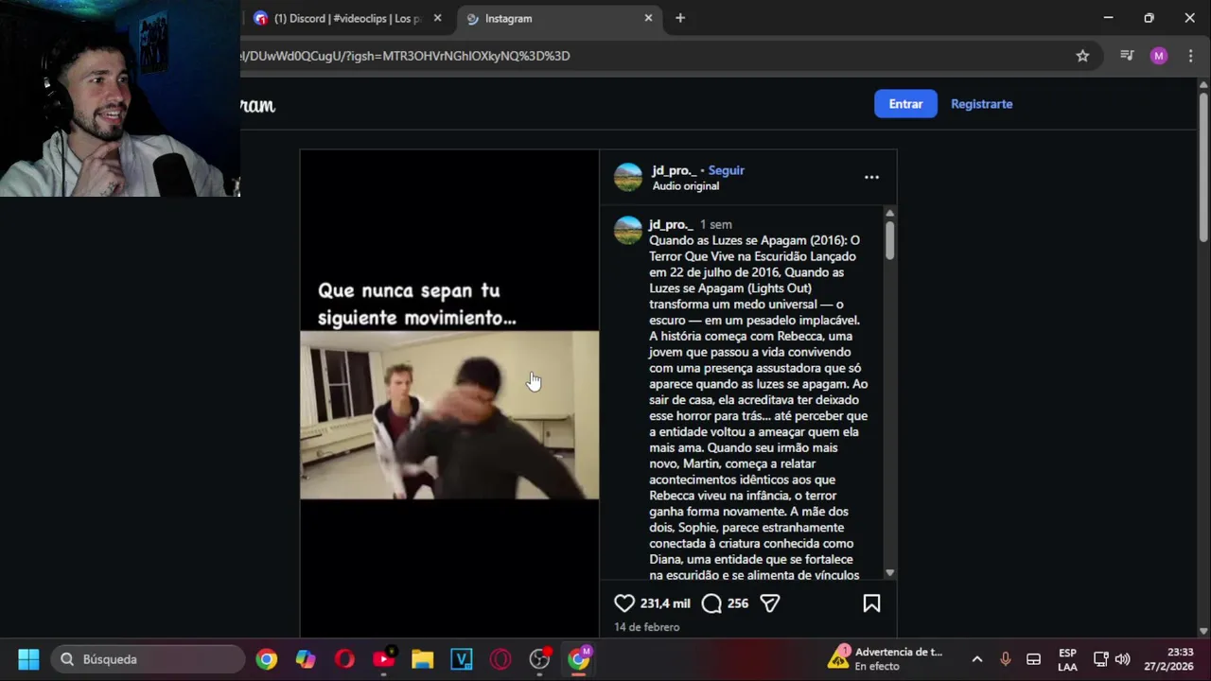1211x681 pixels.
Task: Click the 14 de febrero post date
Action: [x=646, y=627]
